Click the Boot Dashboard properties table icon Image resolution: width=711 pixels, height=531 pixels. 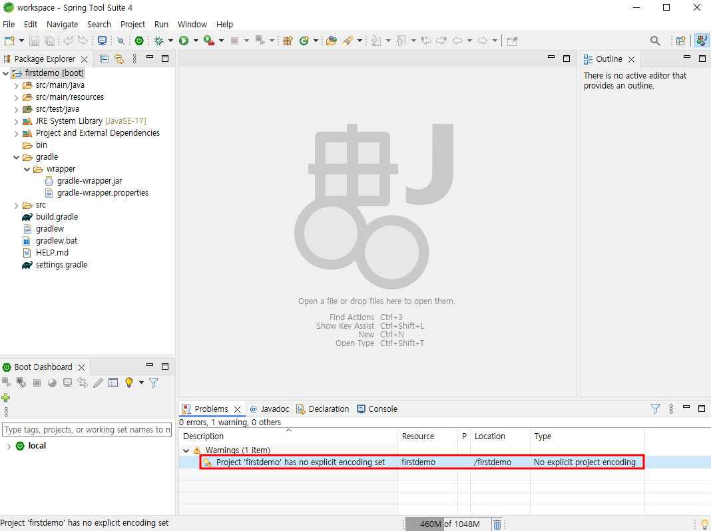[x=113, y=383]
